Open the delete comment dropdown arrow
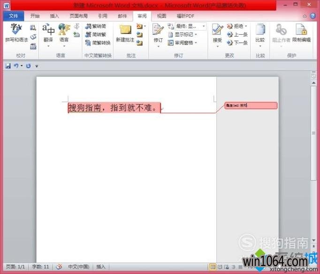 pyautogui.click(x=145, y=26)
